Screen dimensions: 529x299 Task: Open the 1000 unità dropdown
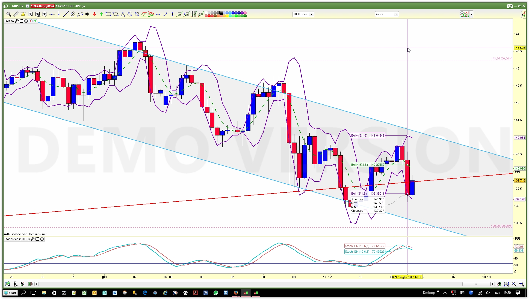311,14
